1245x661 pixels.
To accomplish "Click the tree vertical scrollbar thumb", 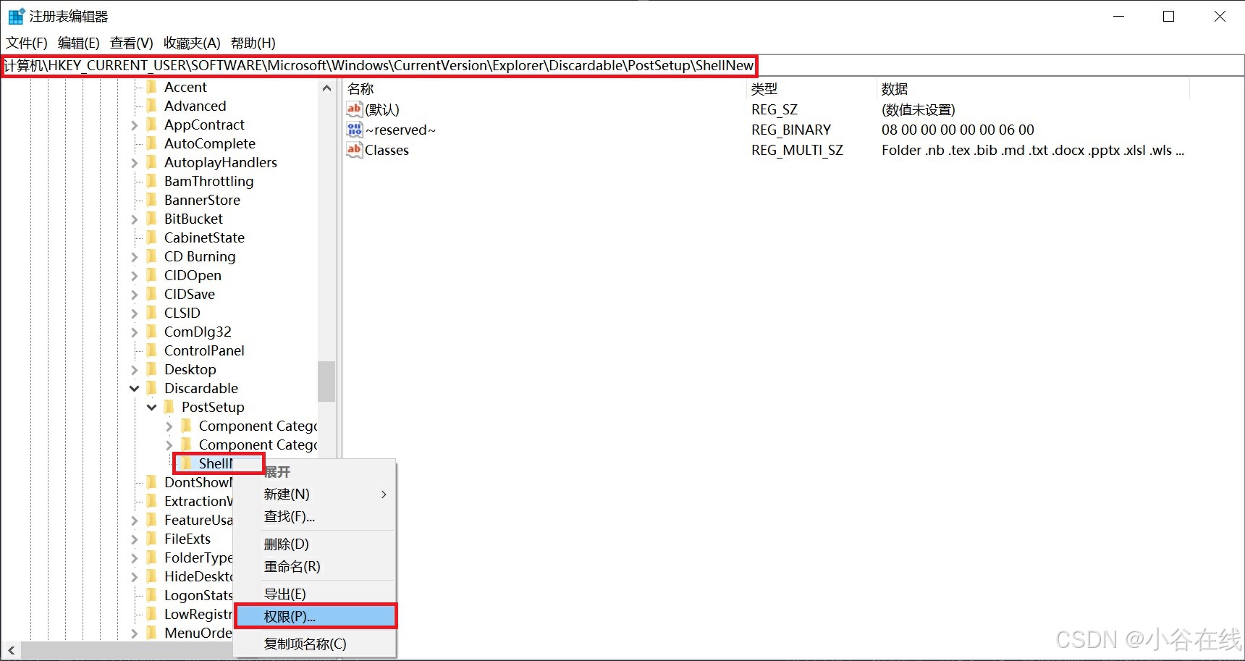I will click(x=326, y=381).
